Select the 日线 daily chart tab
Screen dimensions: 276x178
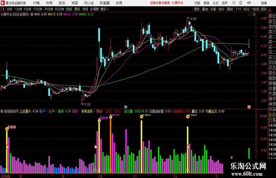(69, 9)
